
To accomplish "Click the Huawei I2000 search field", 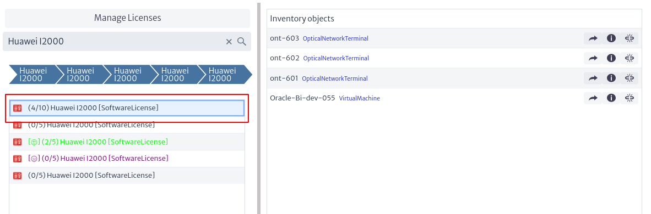I will (x=127, y=41).
